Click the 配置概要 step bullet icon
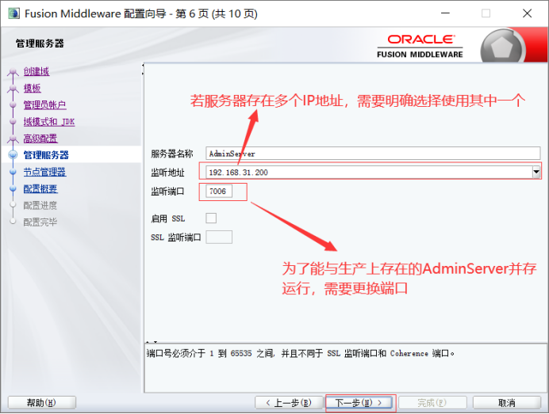Image resolution: width=549 pixels, height=414 pixels. 13,188
